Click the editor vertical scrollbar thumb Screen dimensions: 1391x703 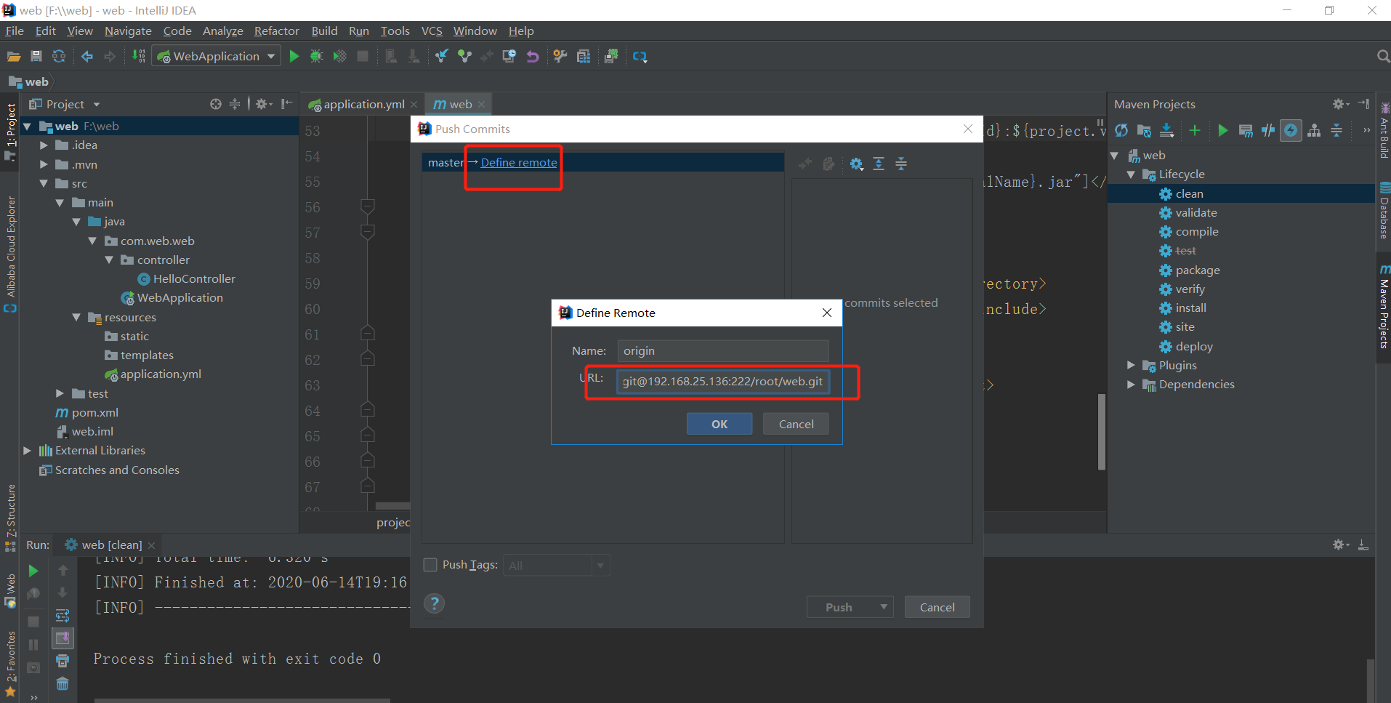[x=1102, y=432]
